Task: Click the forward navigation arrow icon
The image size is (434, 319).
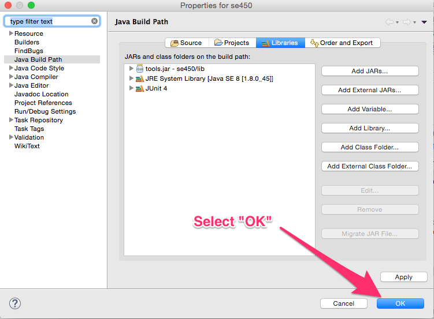Action: pos(407,22)
